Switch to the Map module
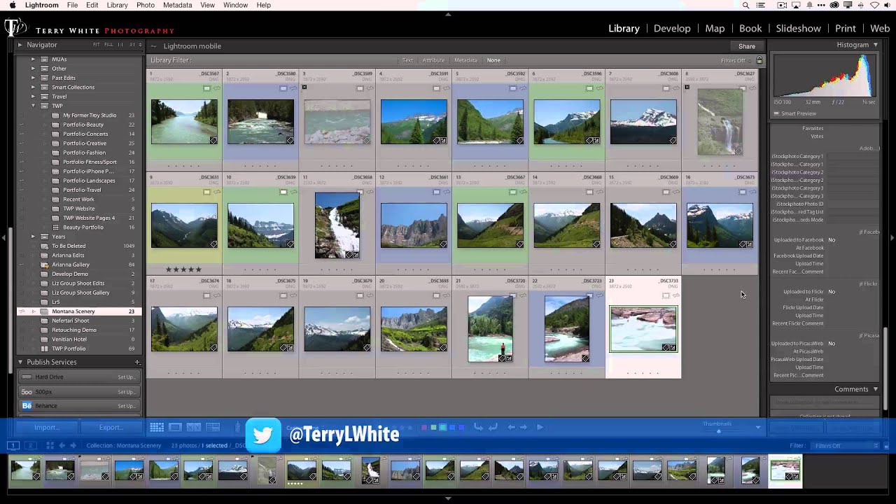 (715, 29)
